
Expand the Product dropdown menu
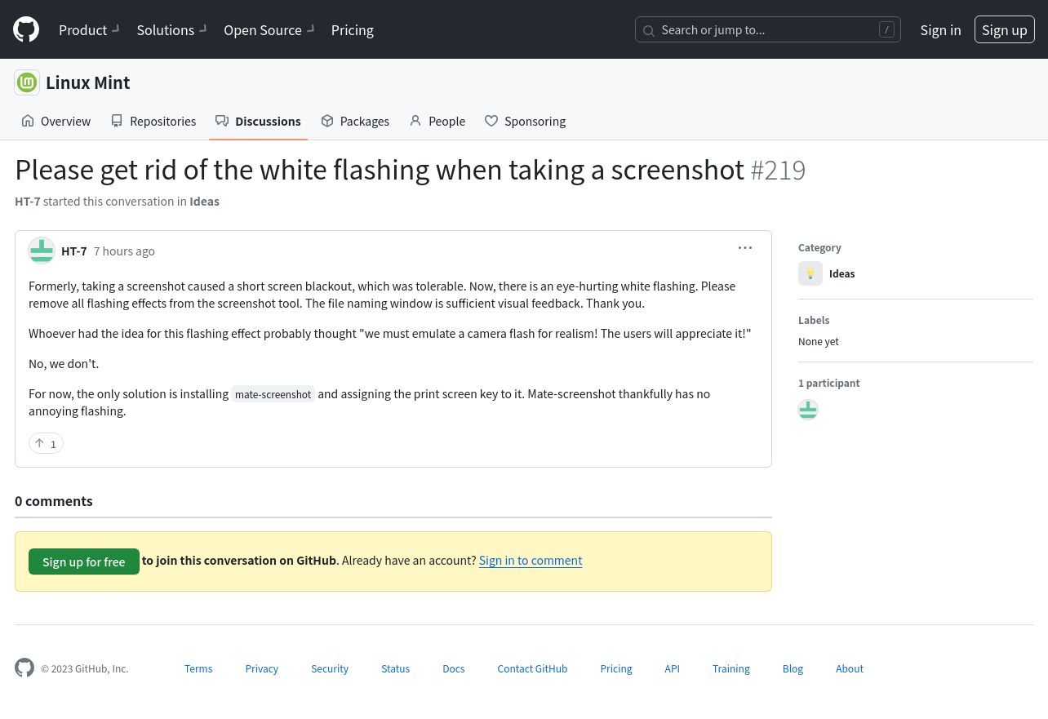click(x=89, y=29)
